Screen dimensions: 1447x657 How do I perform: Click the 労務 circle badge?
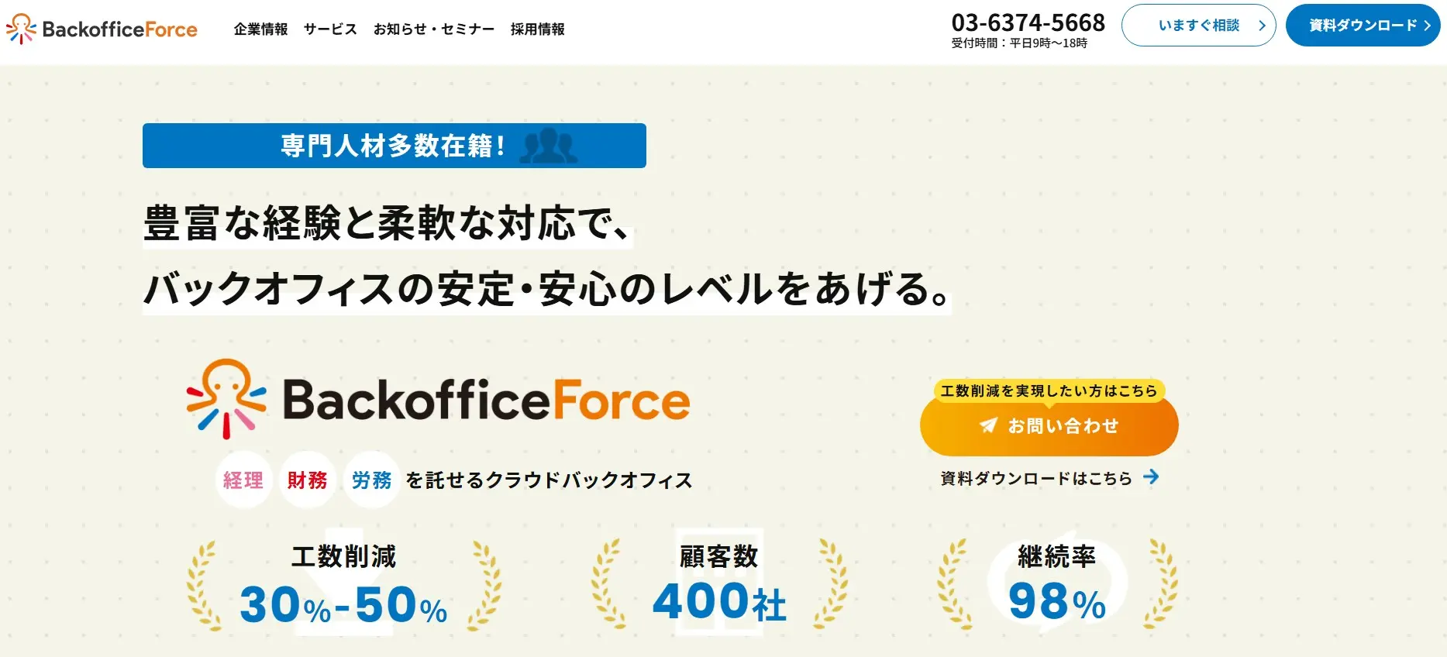[371, 480]
